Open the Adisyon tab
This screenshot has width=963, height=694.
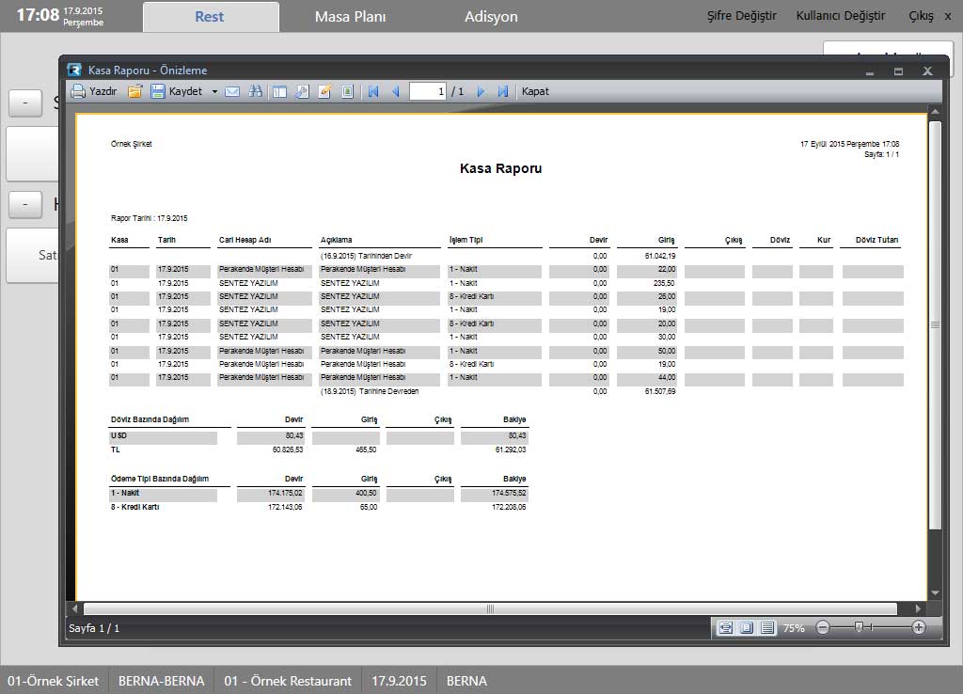pyautogui.click(x=491, y=17)
